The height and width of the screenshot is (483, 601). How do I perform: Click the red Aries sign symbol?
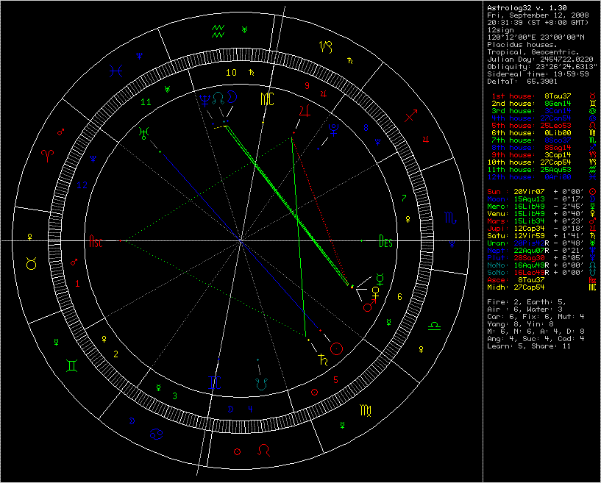click(49, 156)
